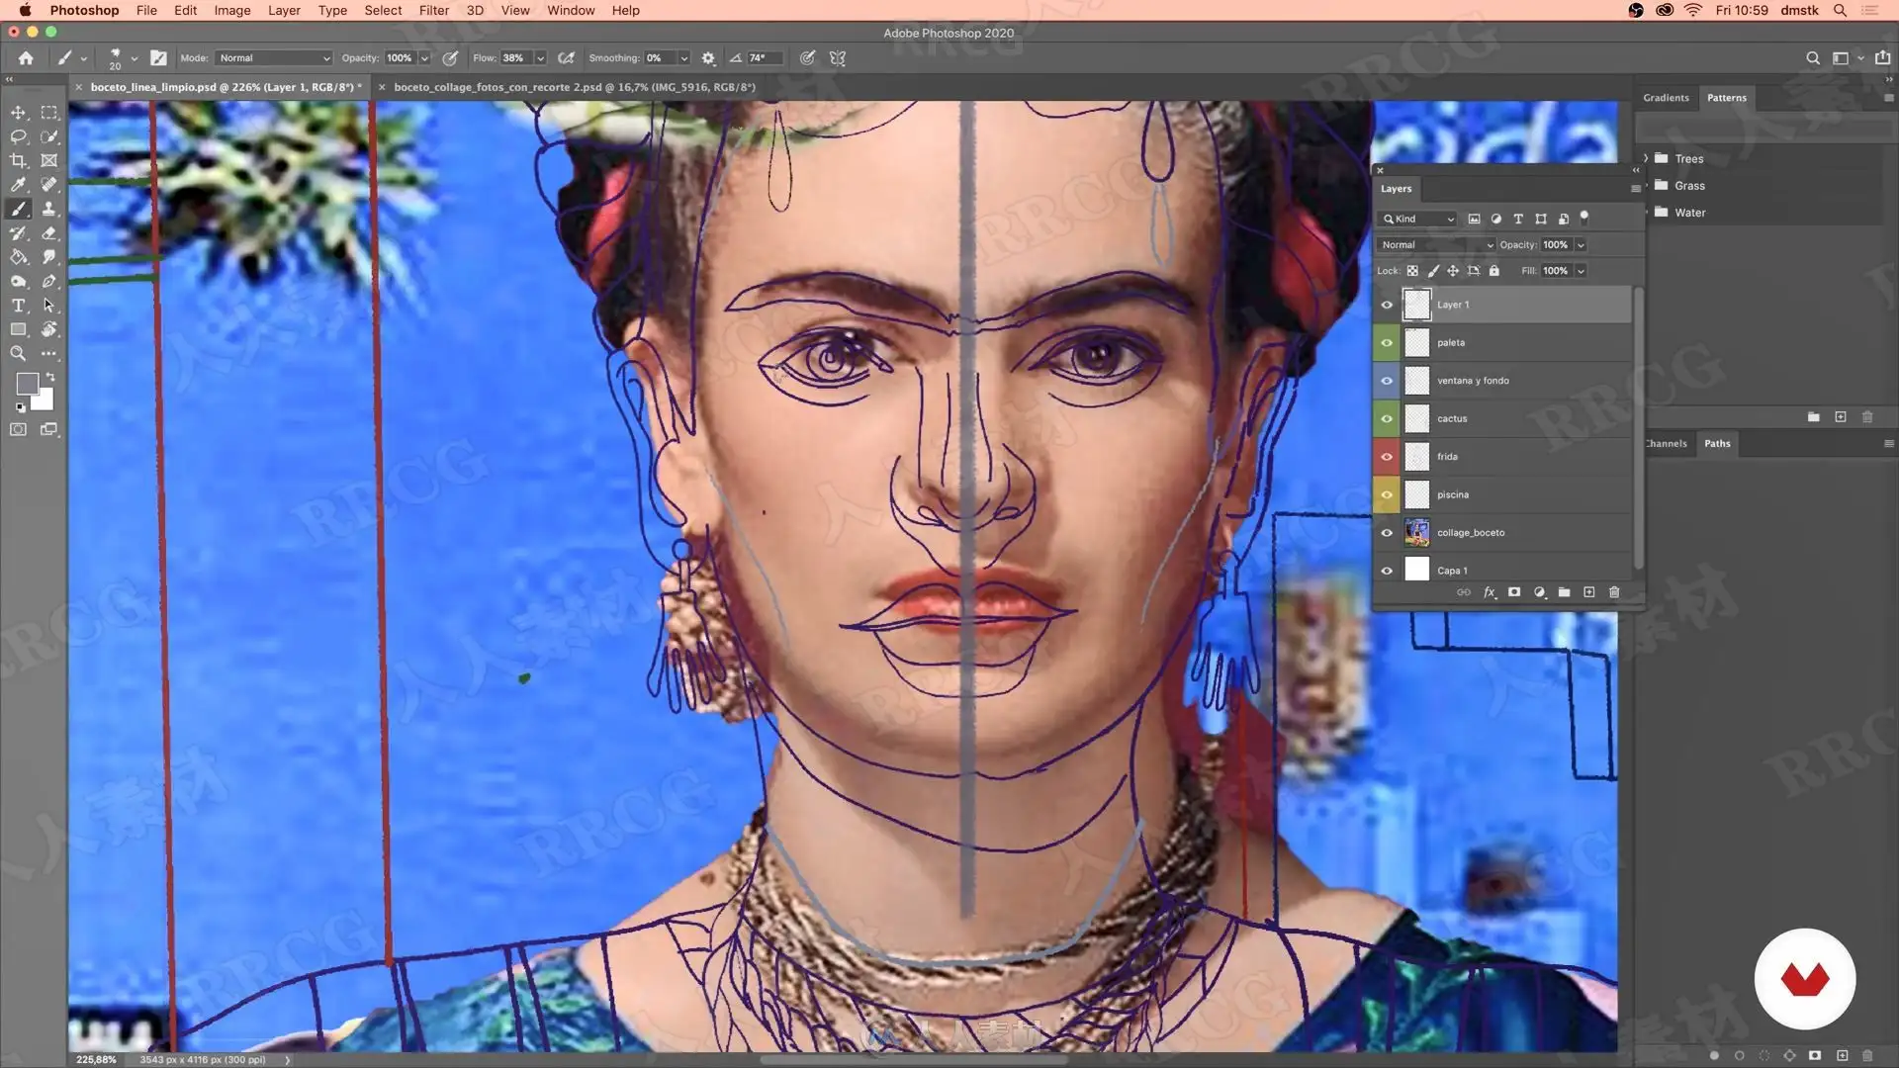Open the brush Opacity slider dropdown
Screen dimensions: 1899x1068
(x=425, y=58)
